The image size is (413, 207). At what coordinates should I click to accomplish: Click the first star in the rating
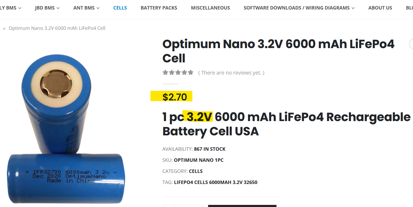(x=165, y=72)
